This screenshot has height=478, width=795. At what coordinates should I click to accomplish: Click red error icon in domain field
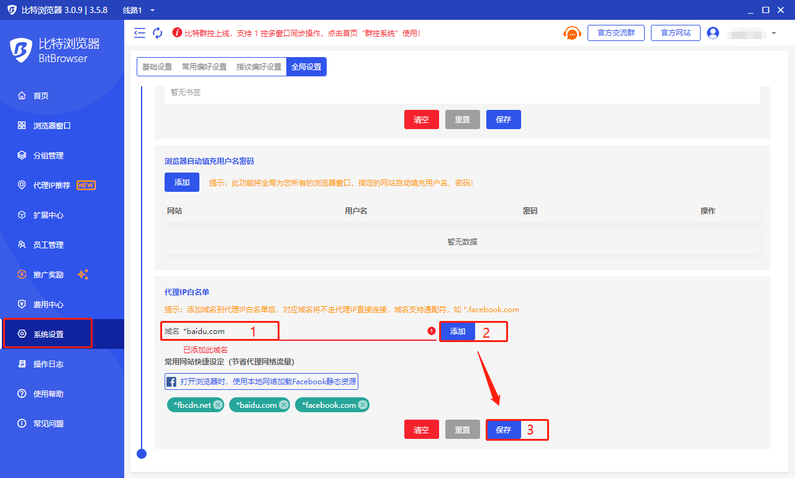tap(432, 331)
